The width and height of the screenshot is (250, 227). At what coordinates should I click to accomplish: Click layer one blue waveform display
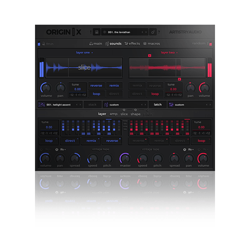(x=84, y=67)
